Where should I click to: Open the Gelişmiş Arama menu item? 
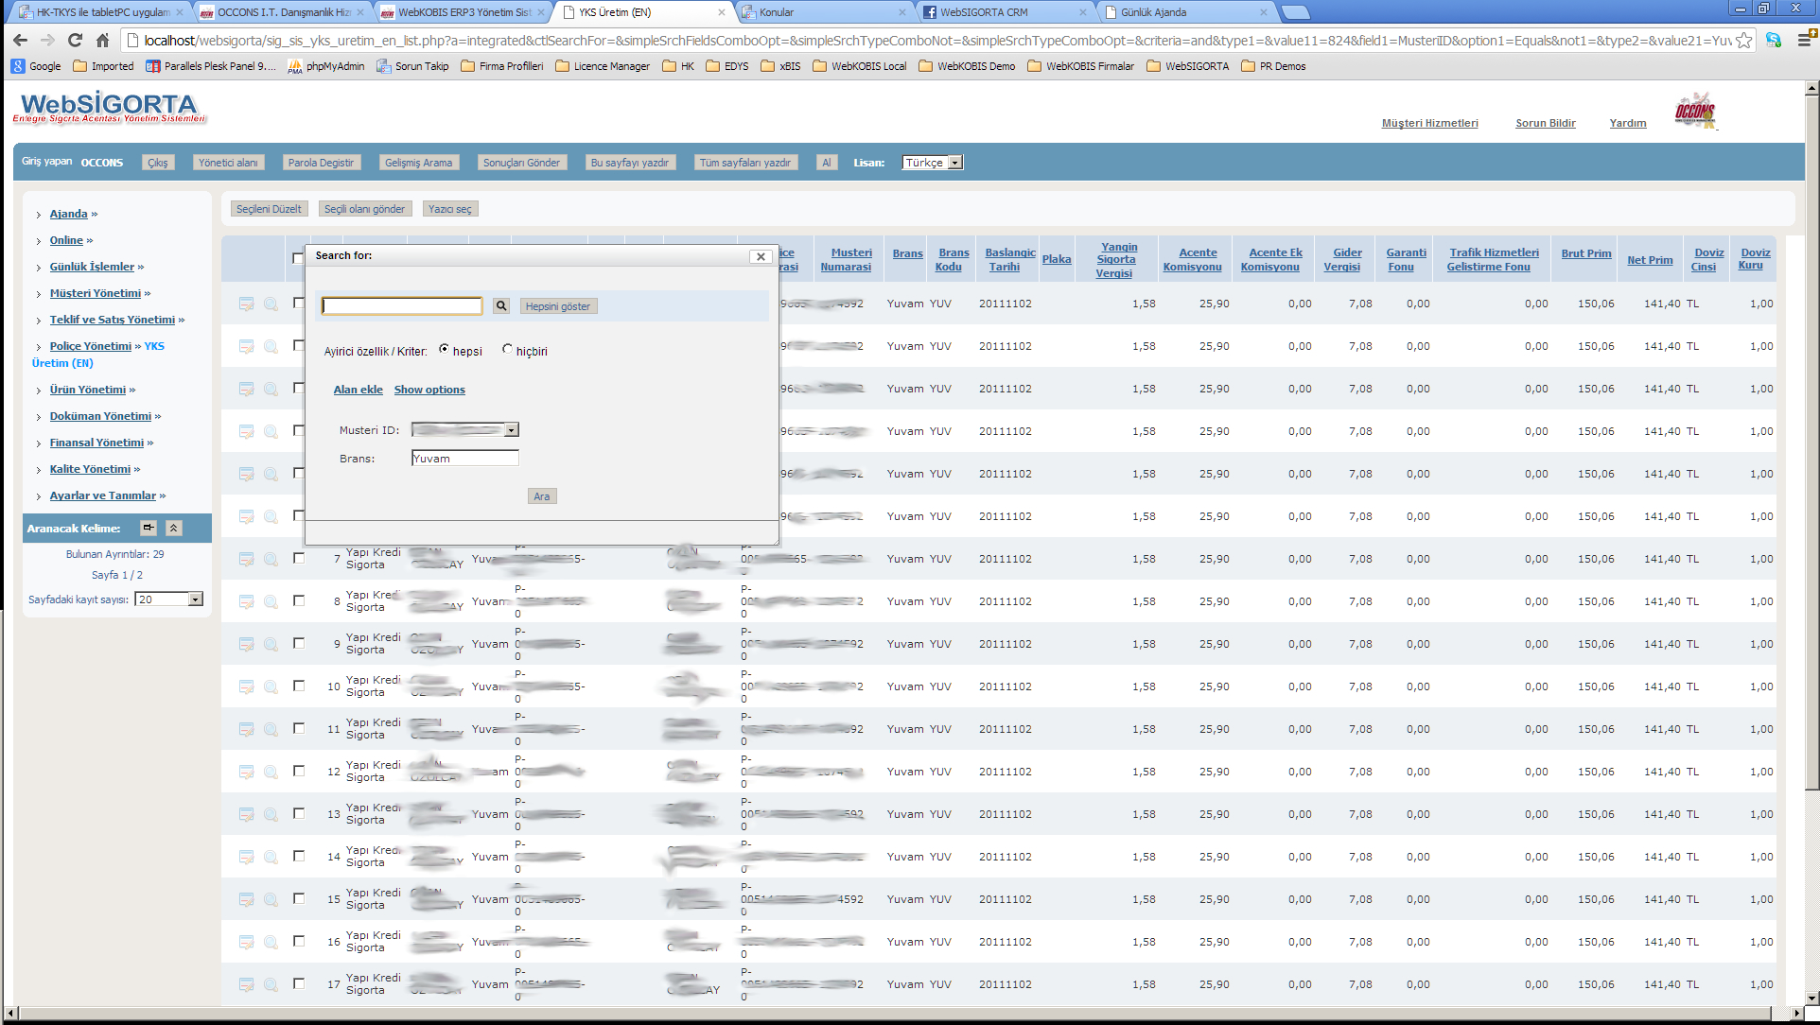pyautogui.click(x=418, y=163)
